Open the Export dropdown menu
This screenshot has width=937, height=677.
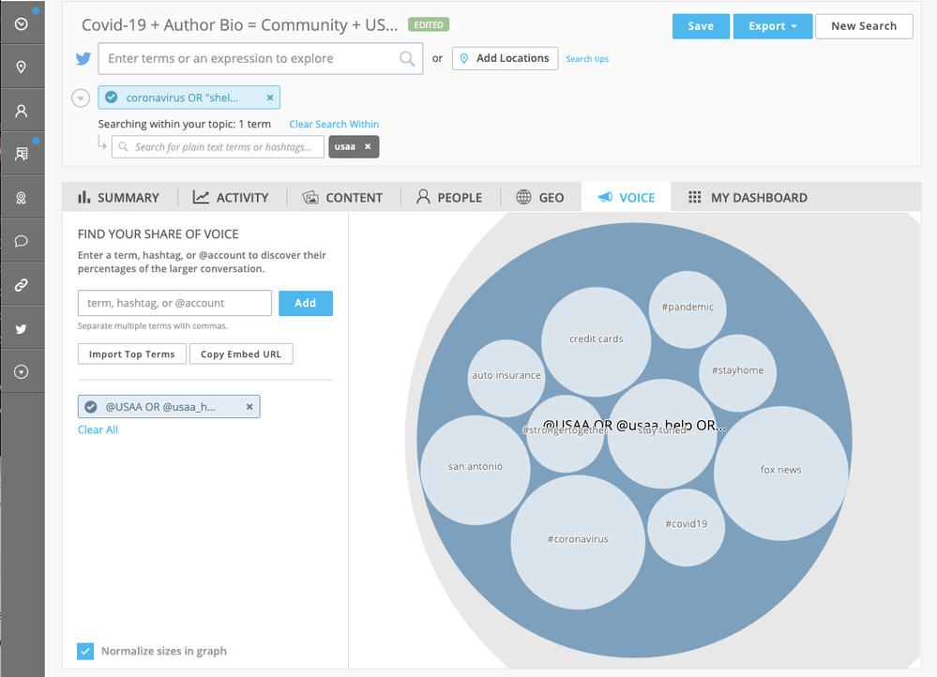[x=772, y=26]
